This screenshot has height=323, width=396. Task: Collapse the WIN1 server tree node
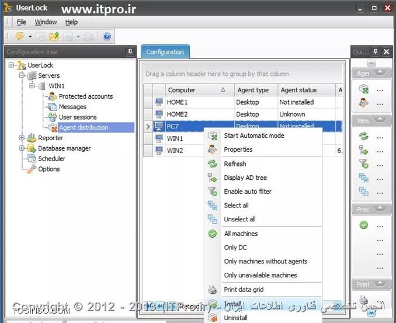[x=32, y=86]
